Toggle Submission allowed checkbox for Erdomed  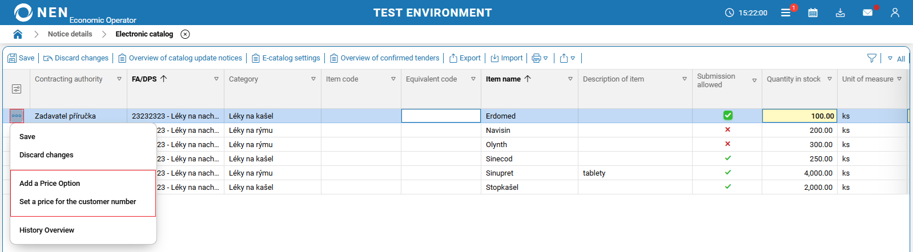coord(727,115)
